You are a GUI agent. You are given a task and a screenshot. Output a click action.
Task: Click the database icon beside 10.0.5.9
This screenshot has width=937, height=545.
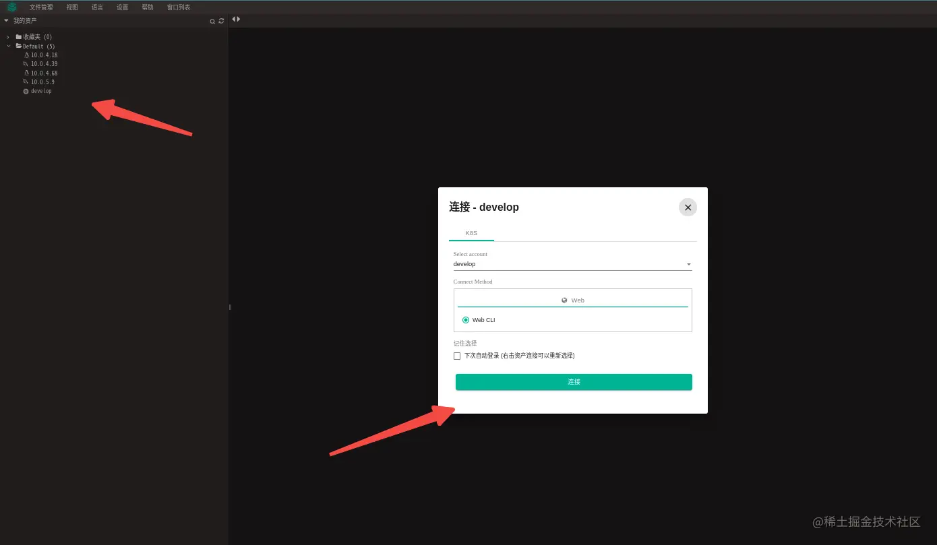coord(26,82)
